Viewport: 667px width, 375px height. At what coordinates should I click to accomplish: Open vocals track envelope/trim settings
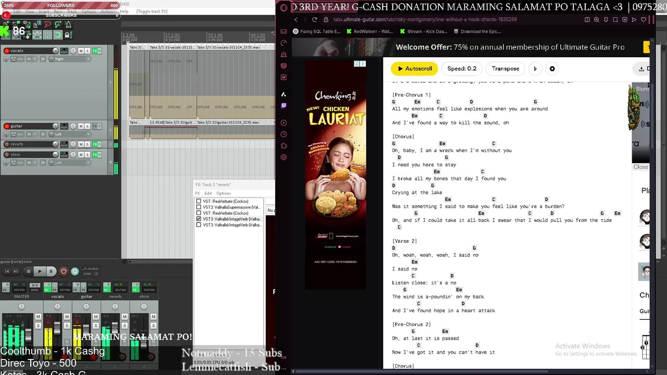[x=17, y=59]
